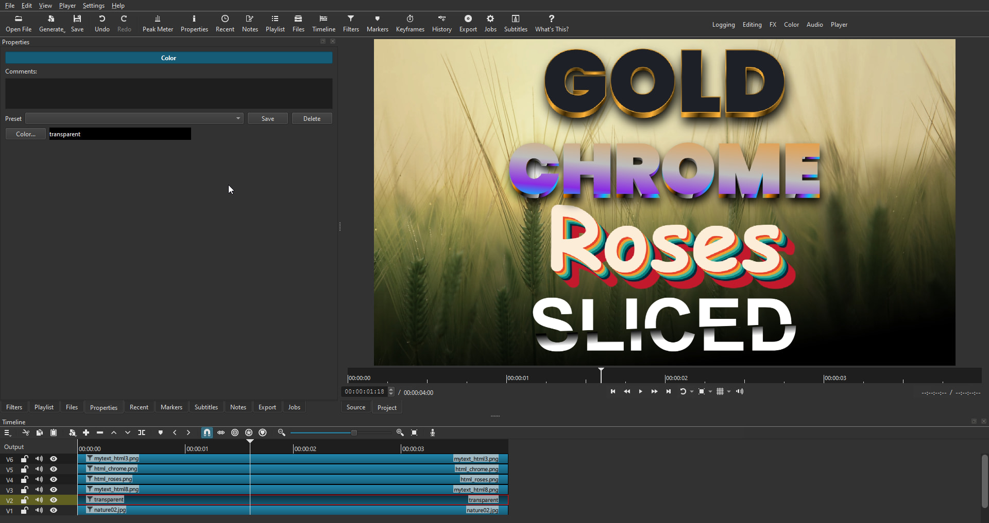Click the Color... button

pyautogui.click(x=26, y=134)
